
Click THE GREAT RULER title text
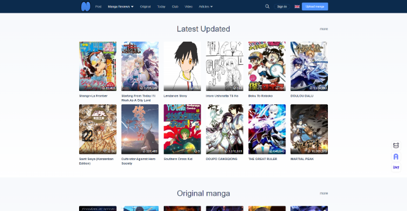[263, 159]
